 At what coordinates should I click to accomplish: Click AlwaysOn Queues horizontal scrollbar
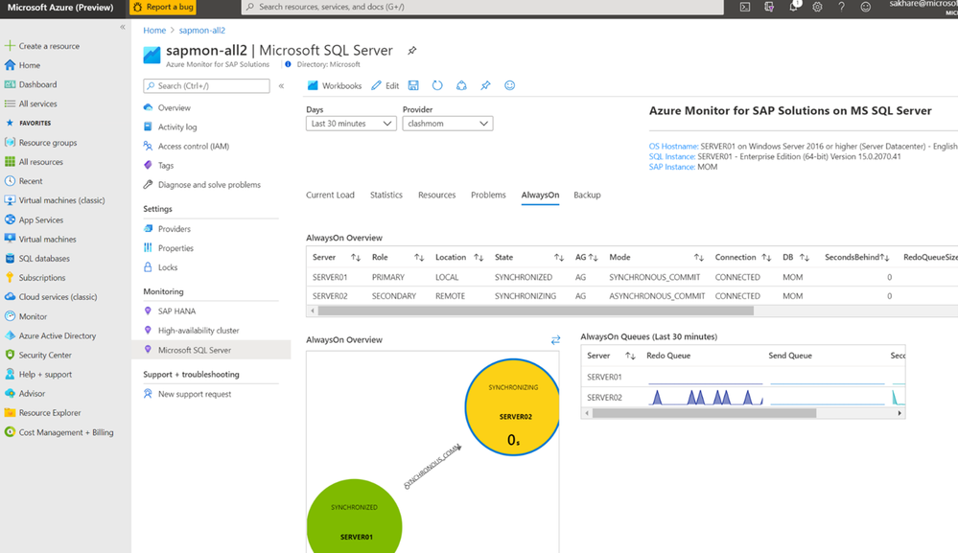[705, 413]
